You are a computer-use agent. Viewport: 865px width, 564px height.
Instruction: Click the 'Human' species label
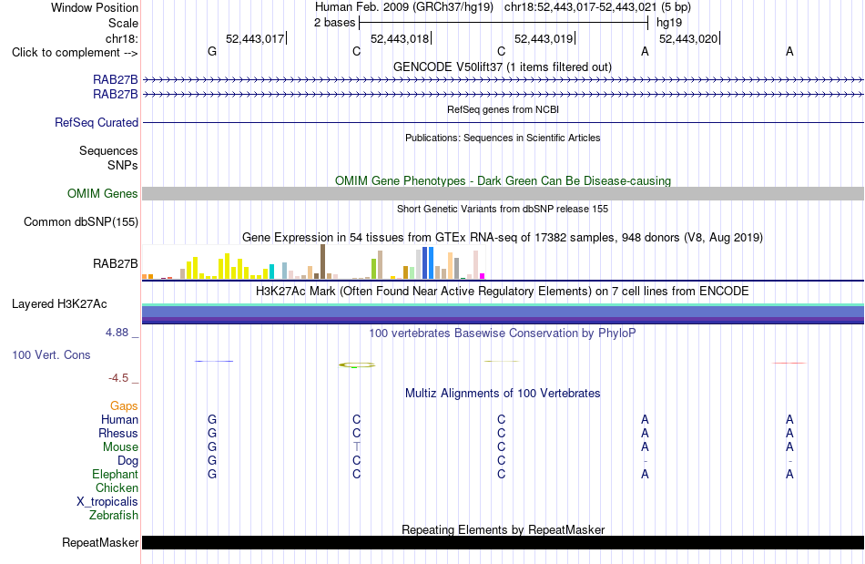(x=119, y=419)
